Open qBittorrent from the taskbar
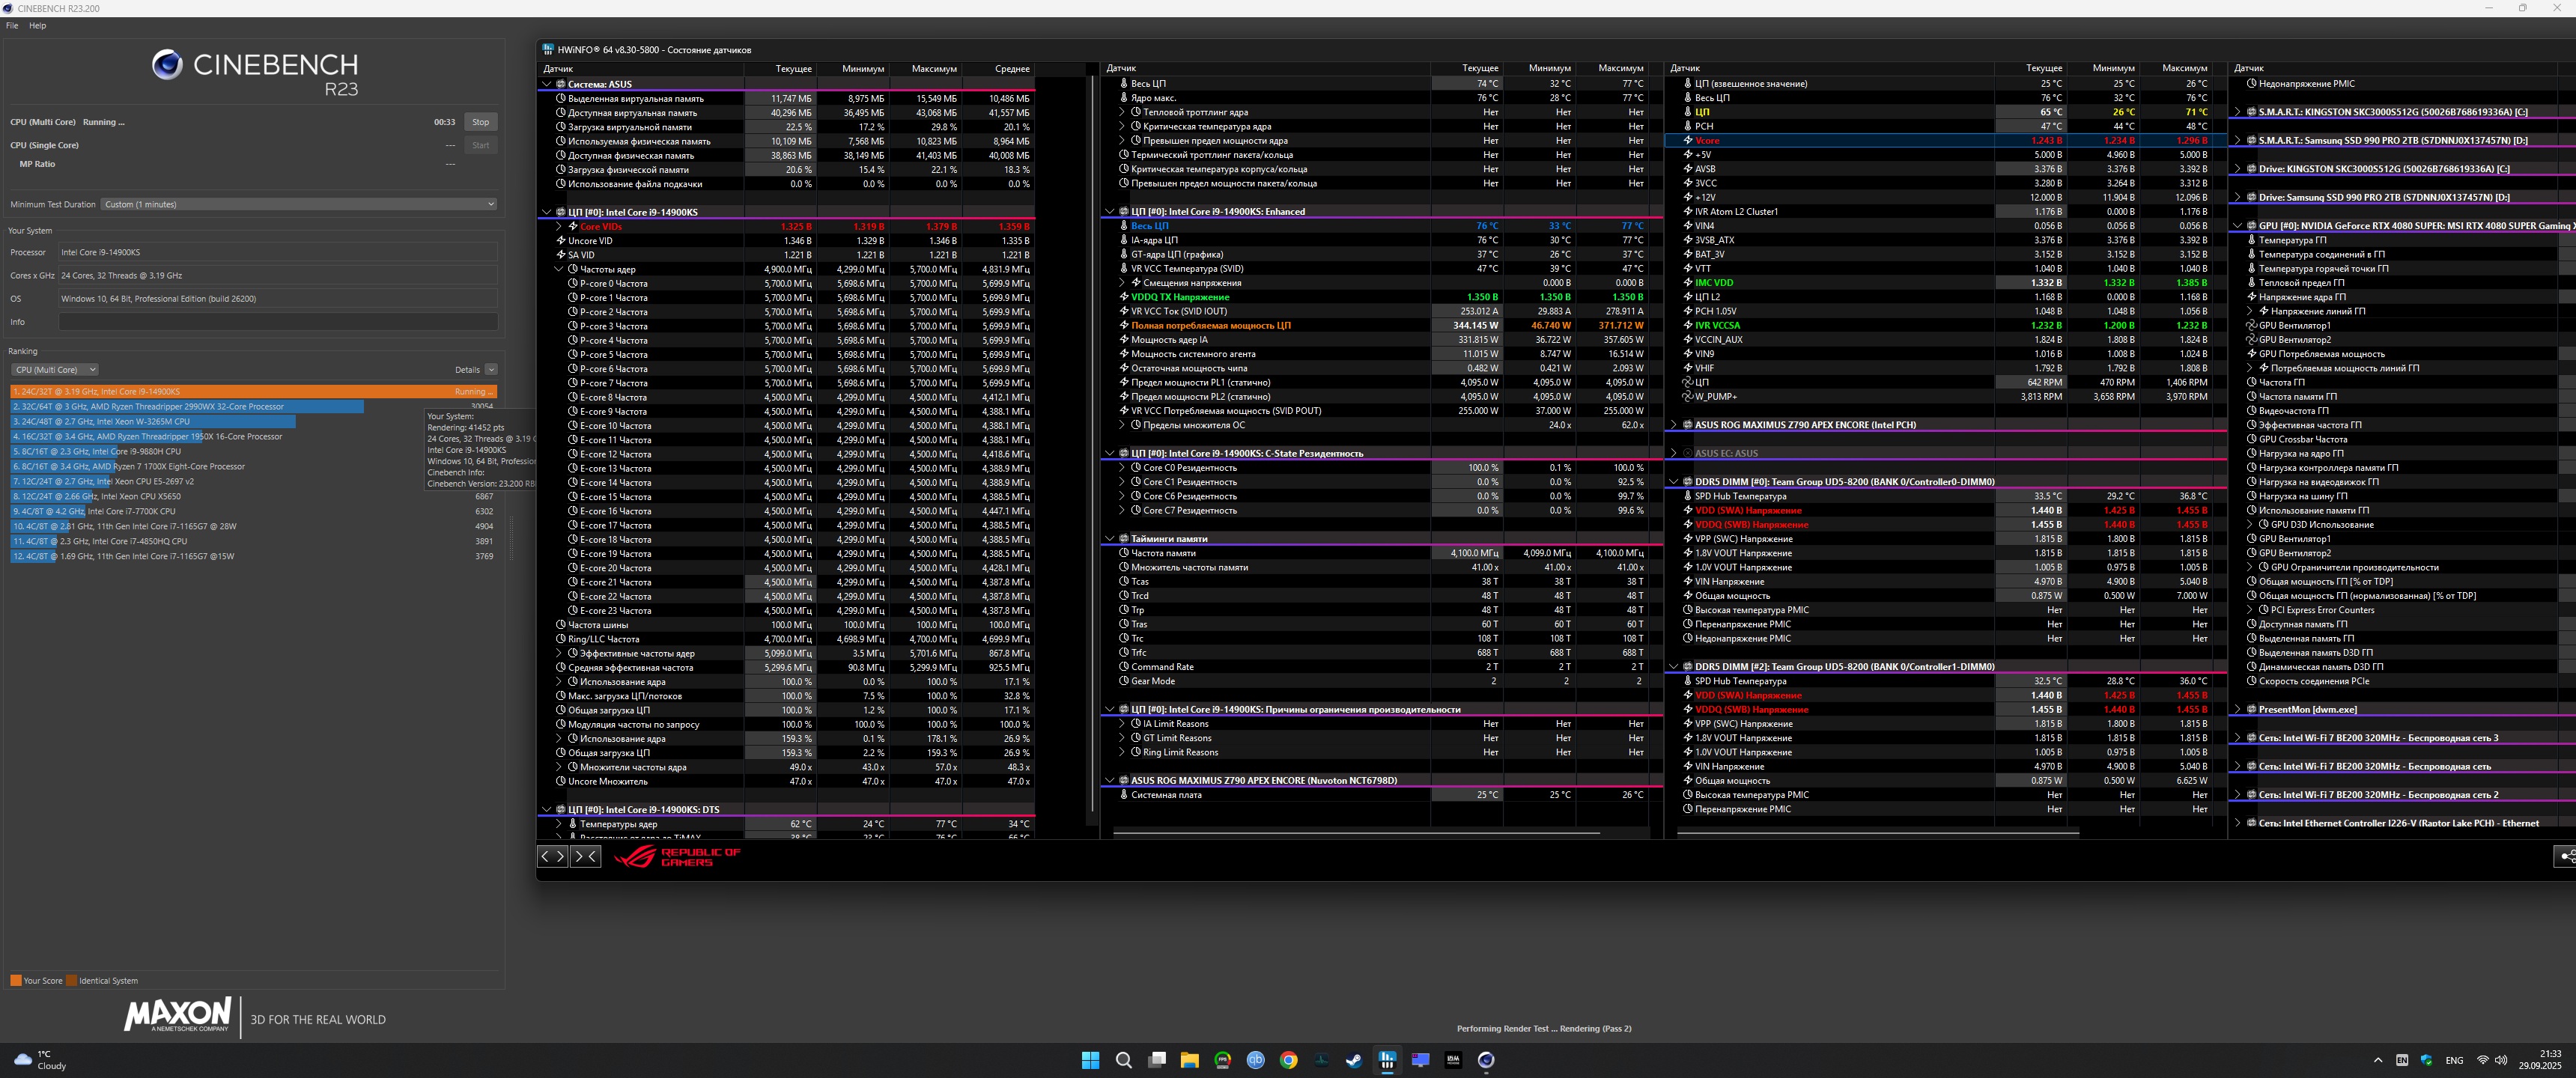The height and width of the screenshot is (1078, 2576). tap(1256, 1060)
